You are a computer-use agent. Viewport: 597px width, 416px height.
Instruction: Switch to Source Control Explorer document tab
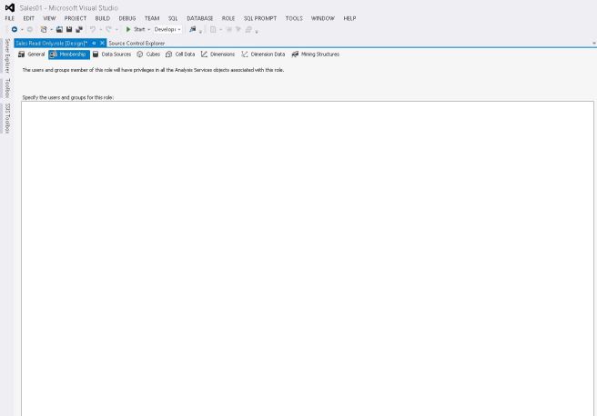click(137, 43)
